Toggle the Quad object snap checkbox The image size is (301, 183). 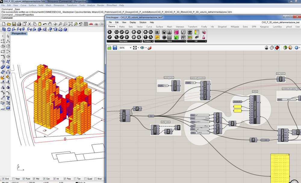point(85,179)
